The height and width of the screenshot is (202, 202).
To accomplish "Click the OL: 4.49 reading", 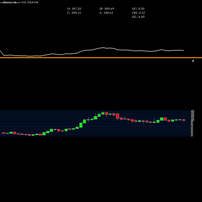I will (x=138, y=17).
